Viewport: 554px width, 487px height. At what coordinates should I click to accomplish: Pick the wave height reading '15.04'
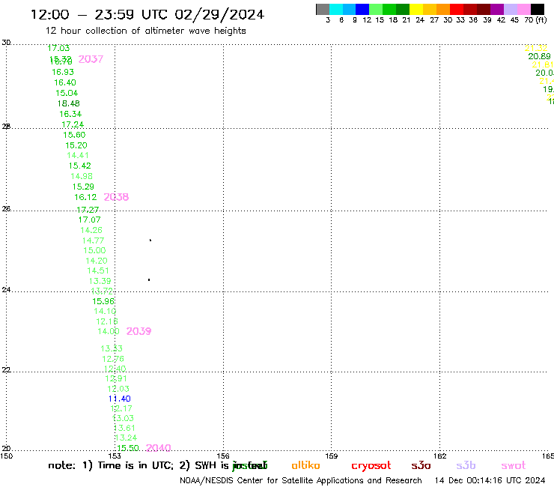click(67, 93)
